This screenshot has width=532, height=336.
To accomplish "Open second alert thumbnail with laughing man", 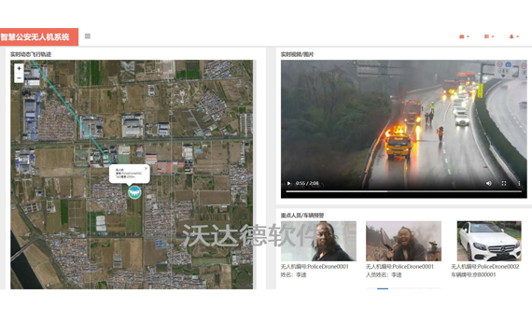I will coord(403,241).
